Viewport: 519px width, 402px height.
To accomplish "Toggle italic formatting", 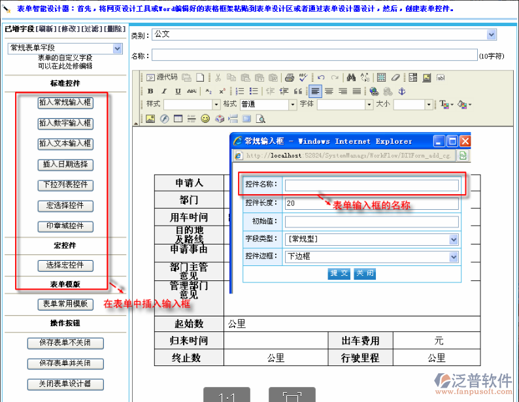I will click(163, 91).
